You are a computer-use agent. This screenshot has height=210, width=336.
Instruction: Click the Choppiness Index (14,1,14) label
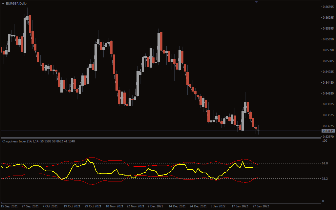[x=21, y=141]
